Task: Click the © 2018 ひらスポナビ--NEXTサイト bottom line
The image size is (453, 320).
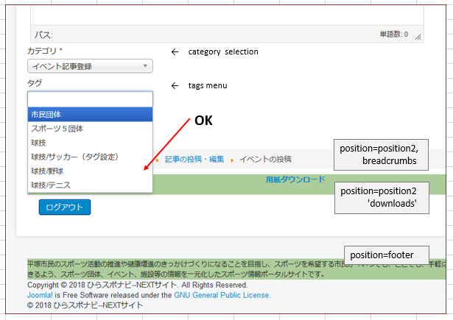Action: pyautogui.click(x=85, y=305)
